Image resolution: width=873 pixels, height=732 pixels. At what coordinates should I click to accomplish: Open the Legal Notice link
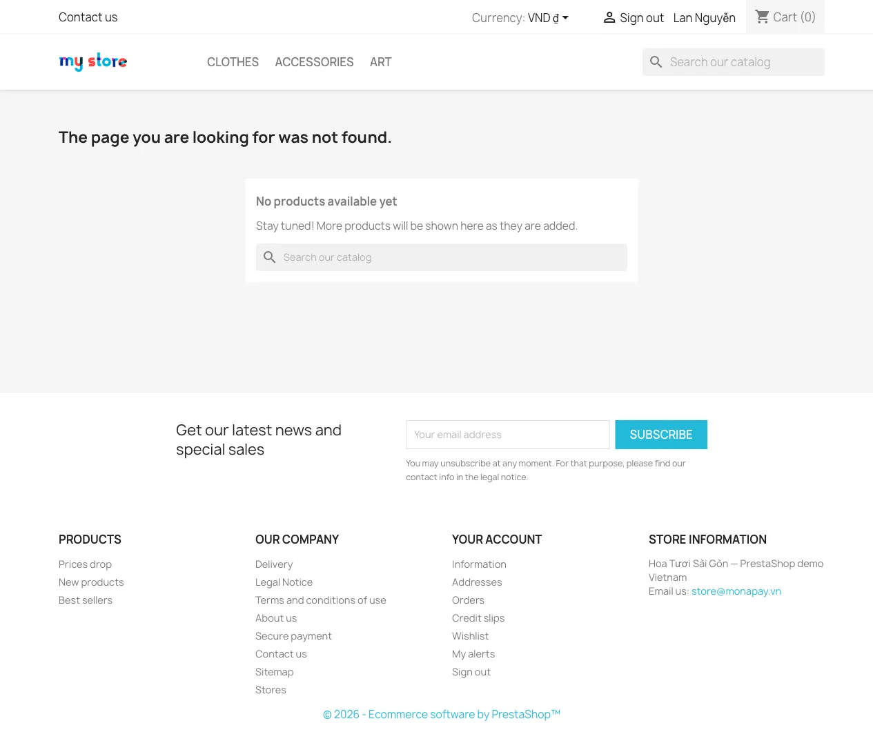tap(284, 582)
